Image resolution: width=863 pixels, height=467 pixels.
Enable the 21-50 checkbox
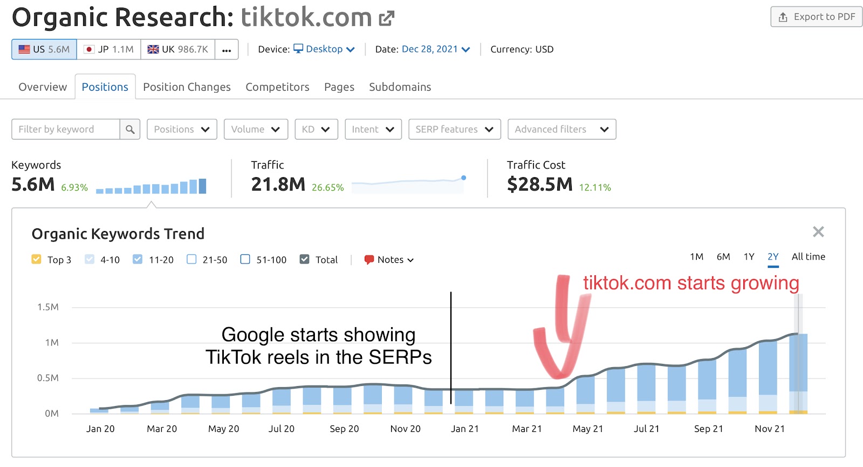click(191, 259)
